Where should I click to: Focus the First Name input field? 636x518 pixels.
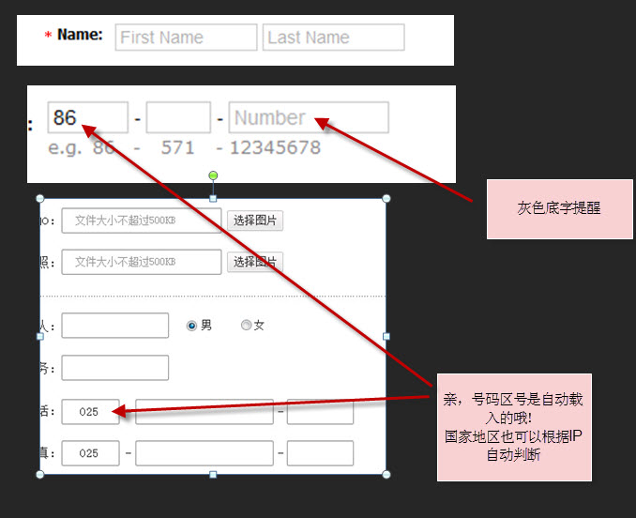tap(186, 38)
